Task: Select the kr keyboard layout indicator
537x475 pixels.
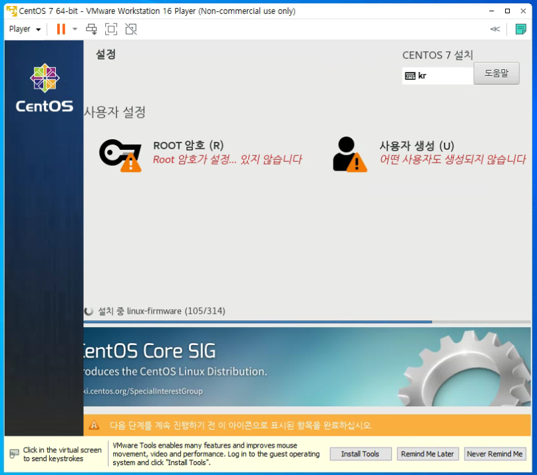Action: [x=438, y=76]
